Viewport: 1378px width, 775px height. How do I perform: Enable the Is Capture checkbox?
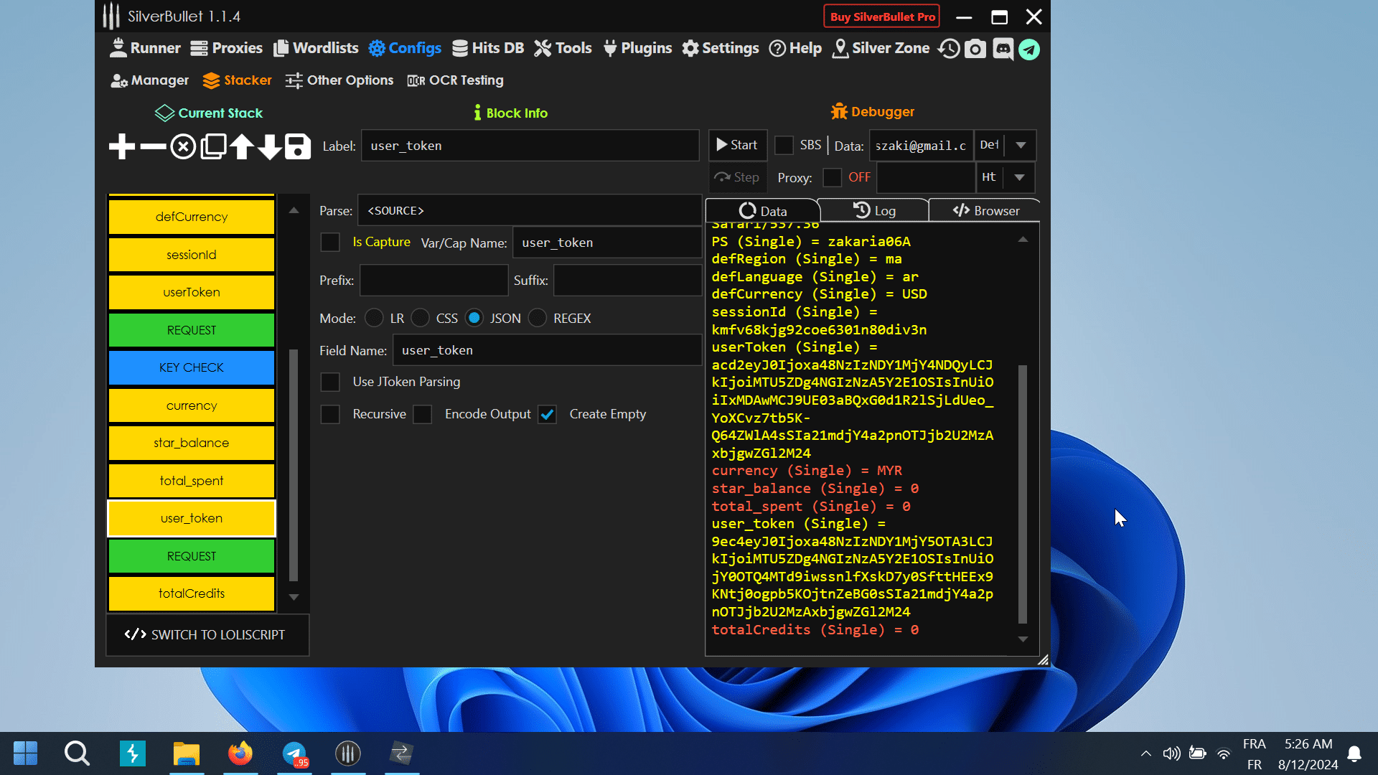330,243
